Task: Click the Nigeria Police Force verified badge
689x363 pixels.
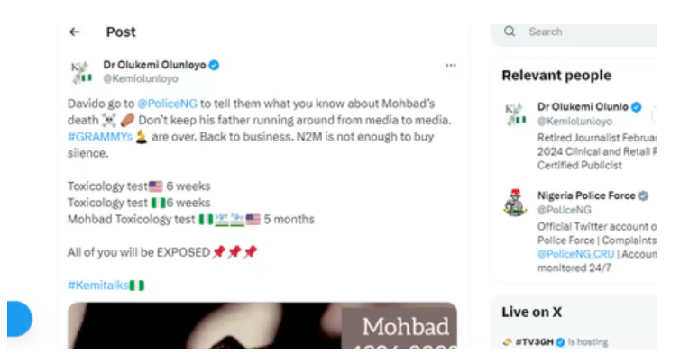Action: click(x=643, y=195)
